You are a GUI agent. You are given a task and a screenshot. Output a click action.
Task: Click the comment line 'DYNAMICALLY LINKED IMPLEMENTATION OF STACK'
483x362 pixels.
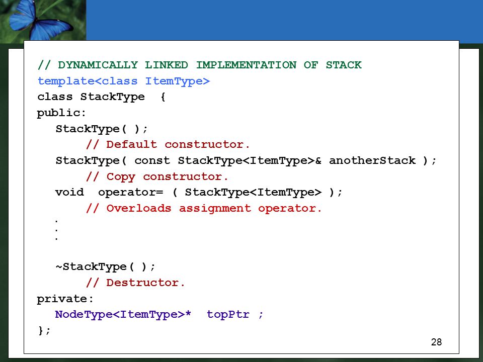point(199,65)
